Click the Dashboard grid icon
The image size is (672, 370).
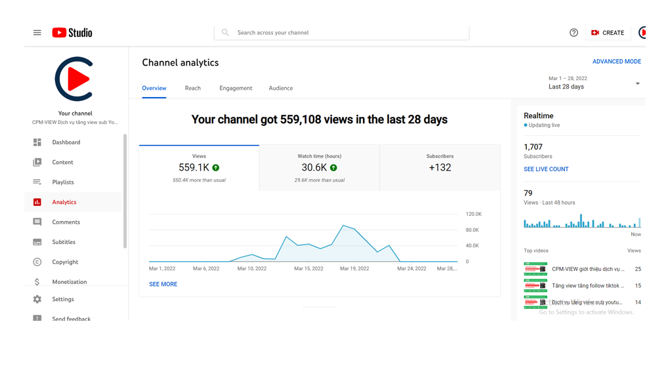point(37,142)
